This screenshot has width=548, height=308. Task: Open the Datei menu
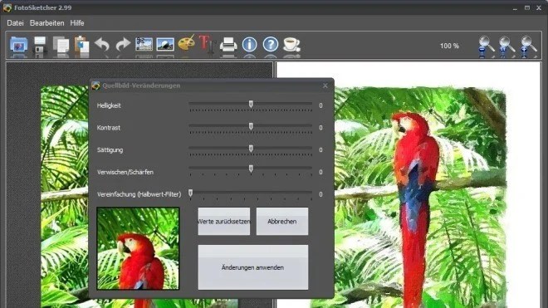(16, 23)
